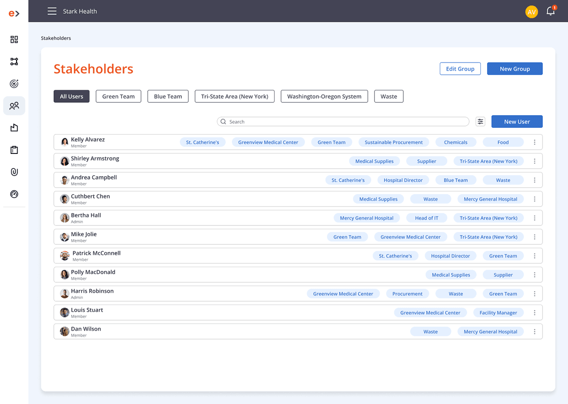This screenshot has height=404, width=568.
Task: Click the notifications bell icon
Action: (550, 12)
